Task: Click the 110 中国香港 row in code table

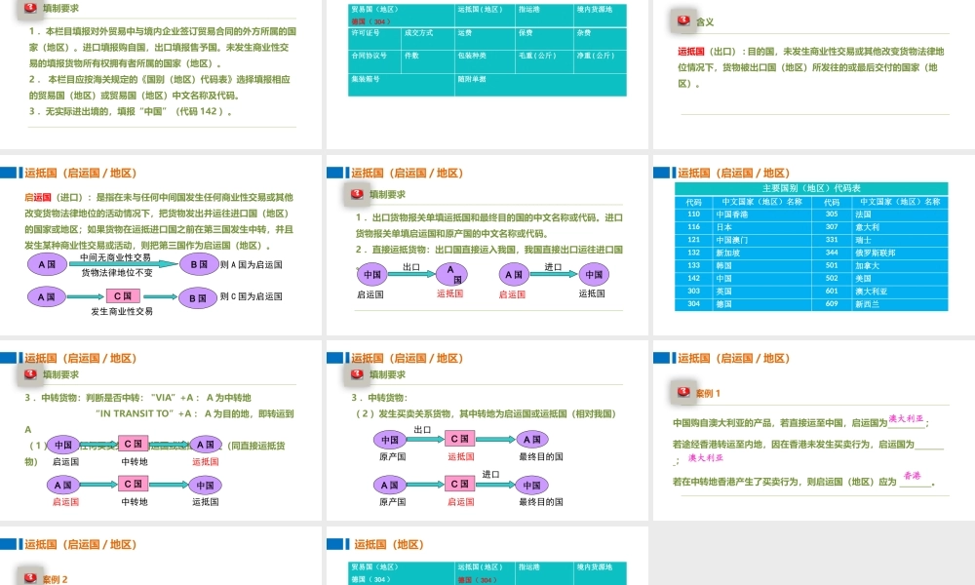Action: tap(743, 214)
